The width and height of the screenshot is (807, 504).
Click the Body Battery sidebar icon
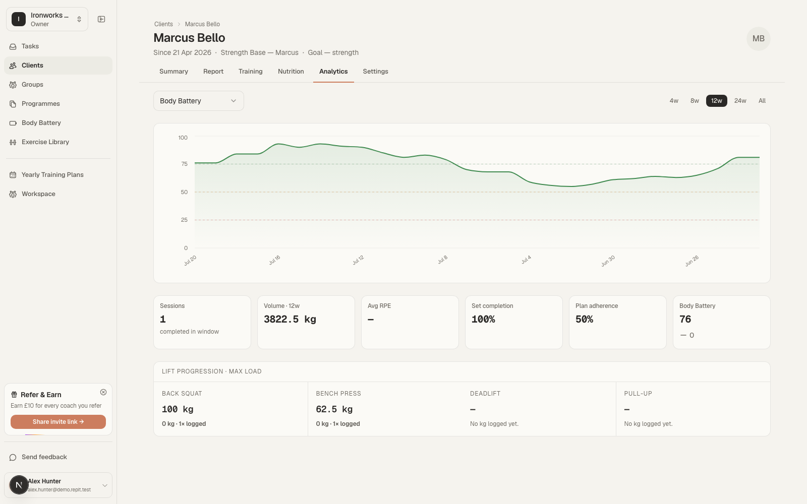(x=13, y=123)
